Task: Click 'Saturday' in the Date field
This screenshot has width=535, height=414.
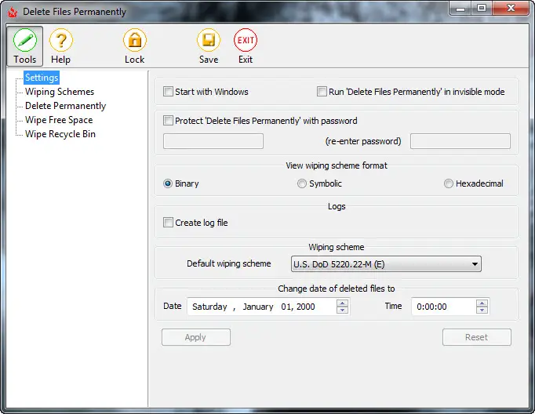Action: click(x=209, y=307)
